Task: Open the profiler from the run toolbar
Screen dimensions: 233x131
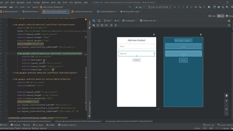Action: 196,7
